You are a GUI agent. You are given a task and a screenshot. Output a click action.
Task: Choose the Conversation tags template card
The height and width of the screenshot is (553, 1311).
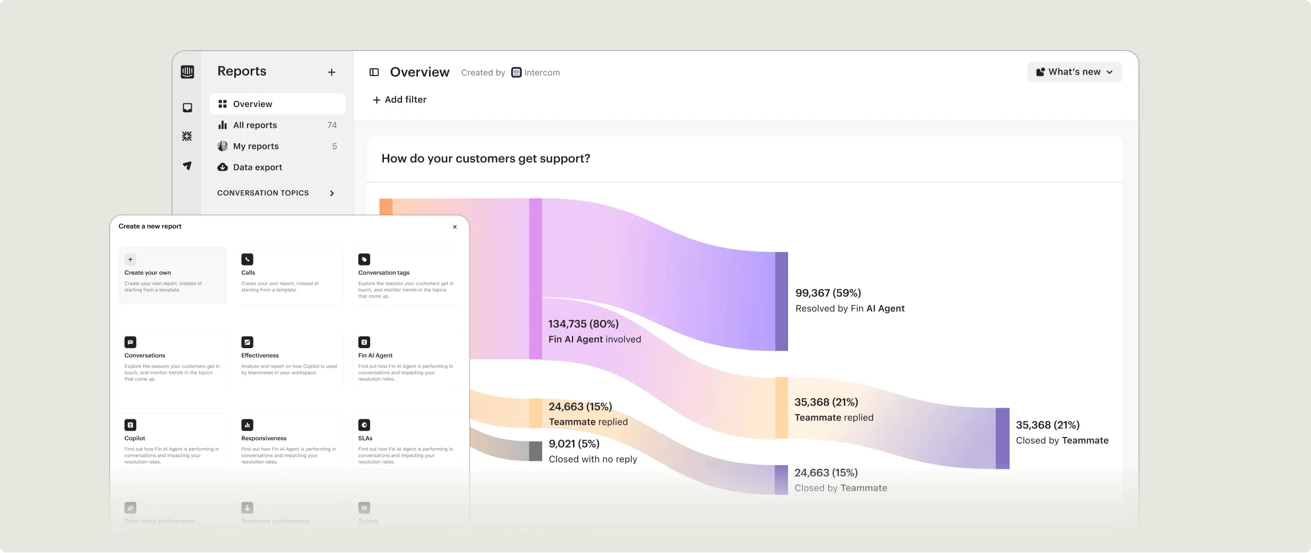pyautogui.click(x=407, y=275)
